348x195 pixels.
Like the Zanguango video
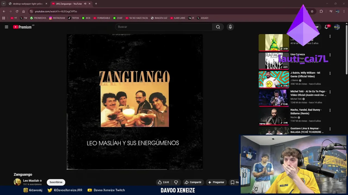point(163,182)
